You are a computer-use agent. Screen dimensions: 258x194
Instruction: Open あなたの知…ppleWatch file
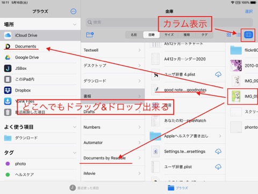click(185, 121)
